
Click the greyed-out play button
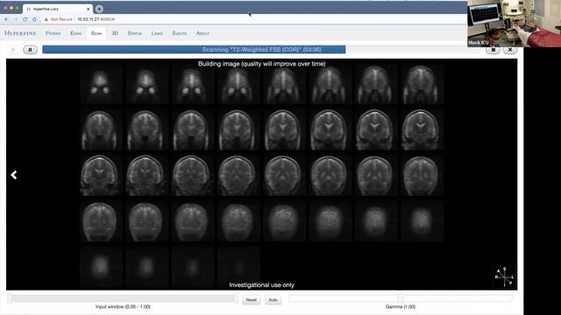tap(13, 50)
